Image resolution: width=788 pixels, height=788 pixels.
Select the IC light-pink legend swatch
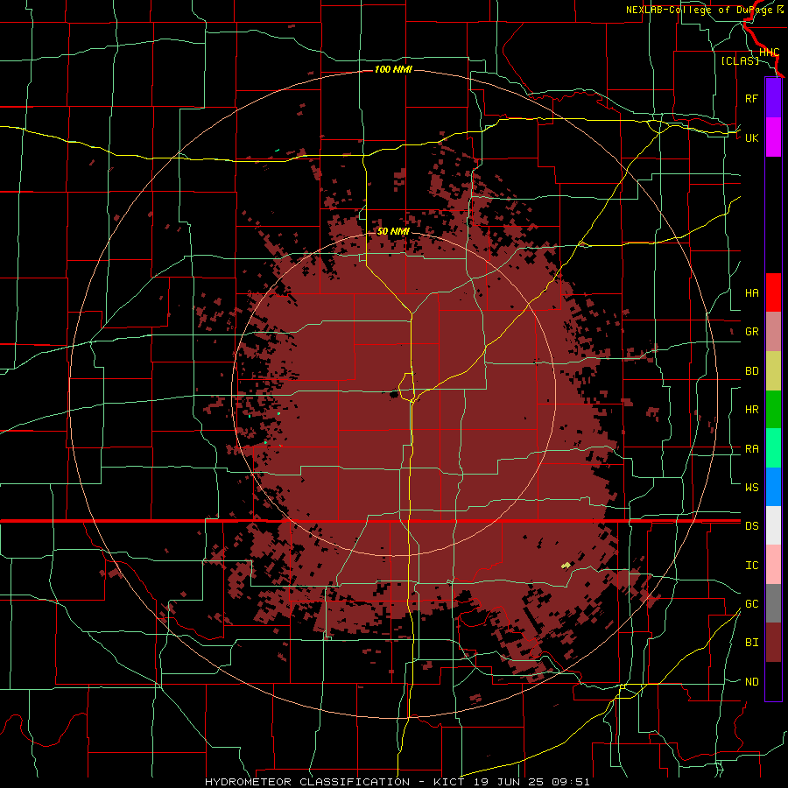tap(773, 565)
